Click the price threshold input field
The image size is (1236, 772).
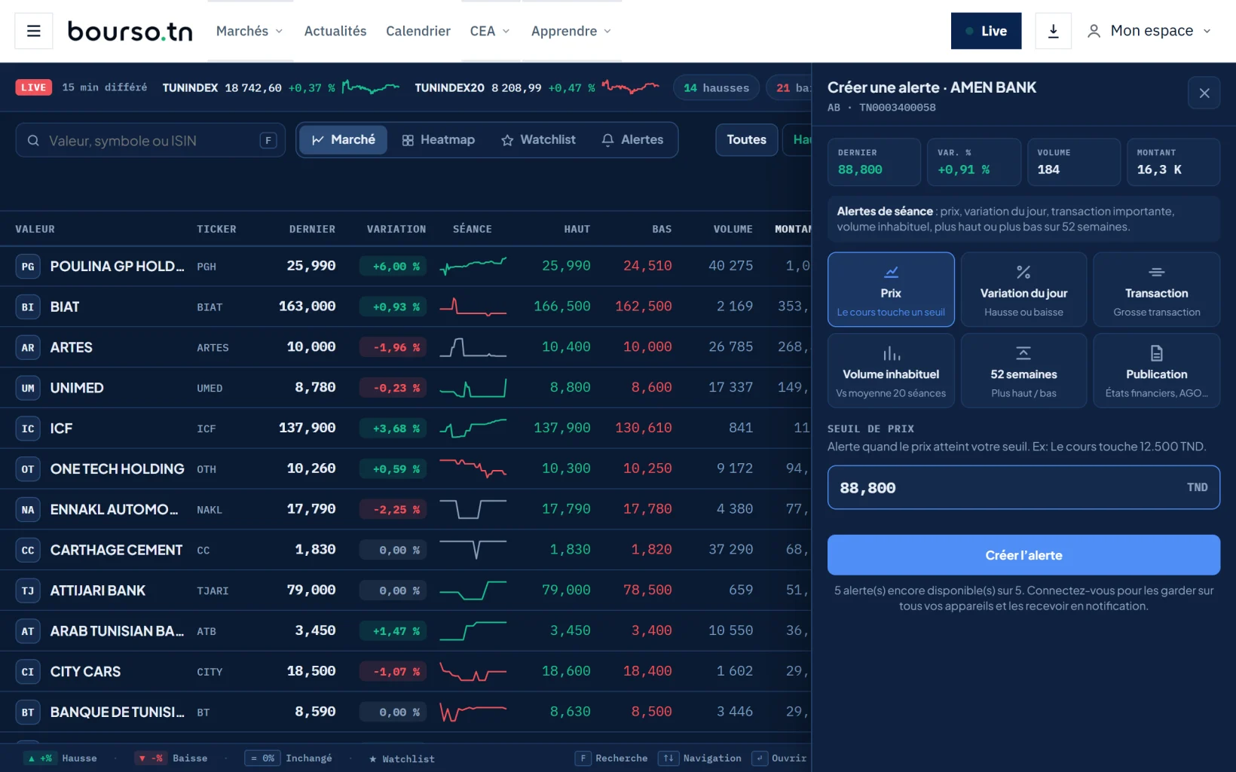(1023, 487)
